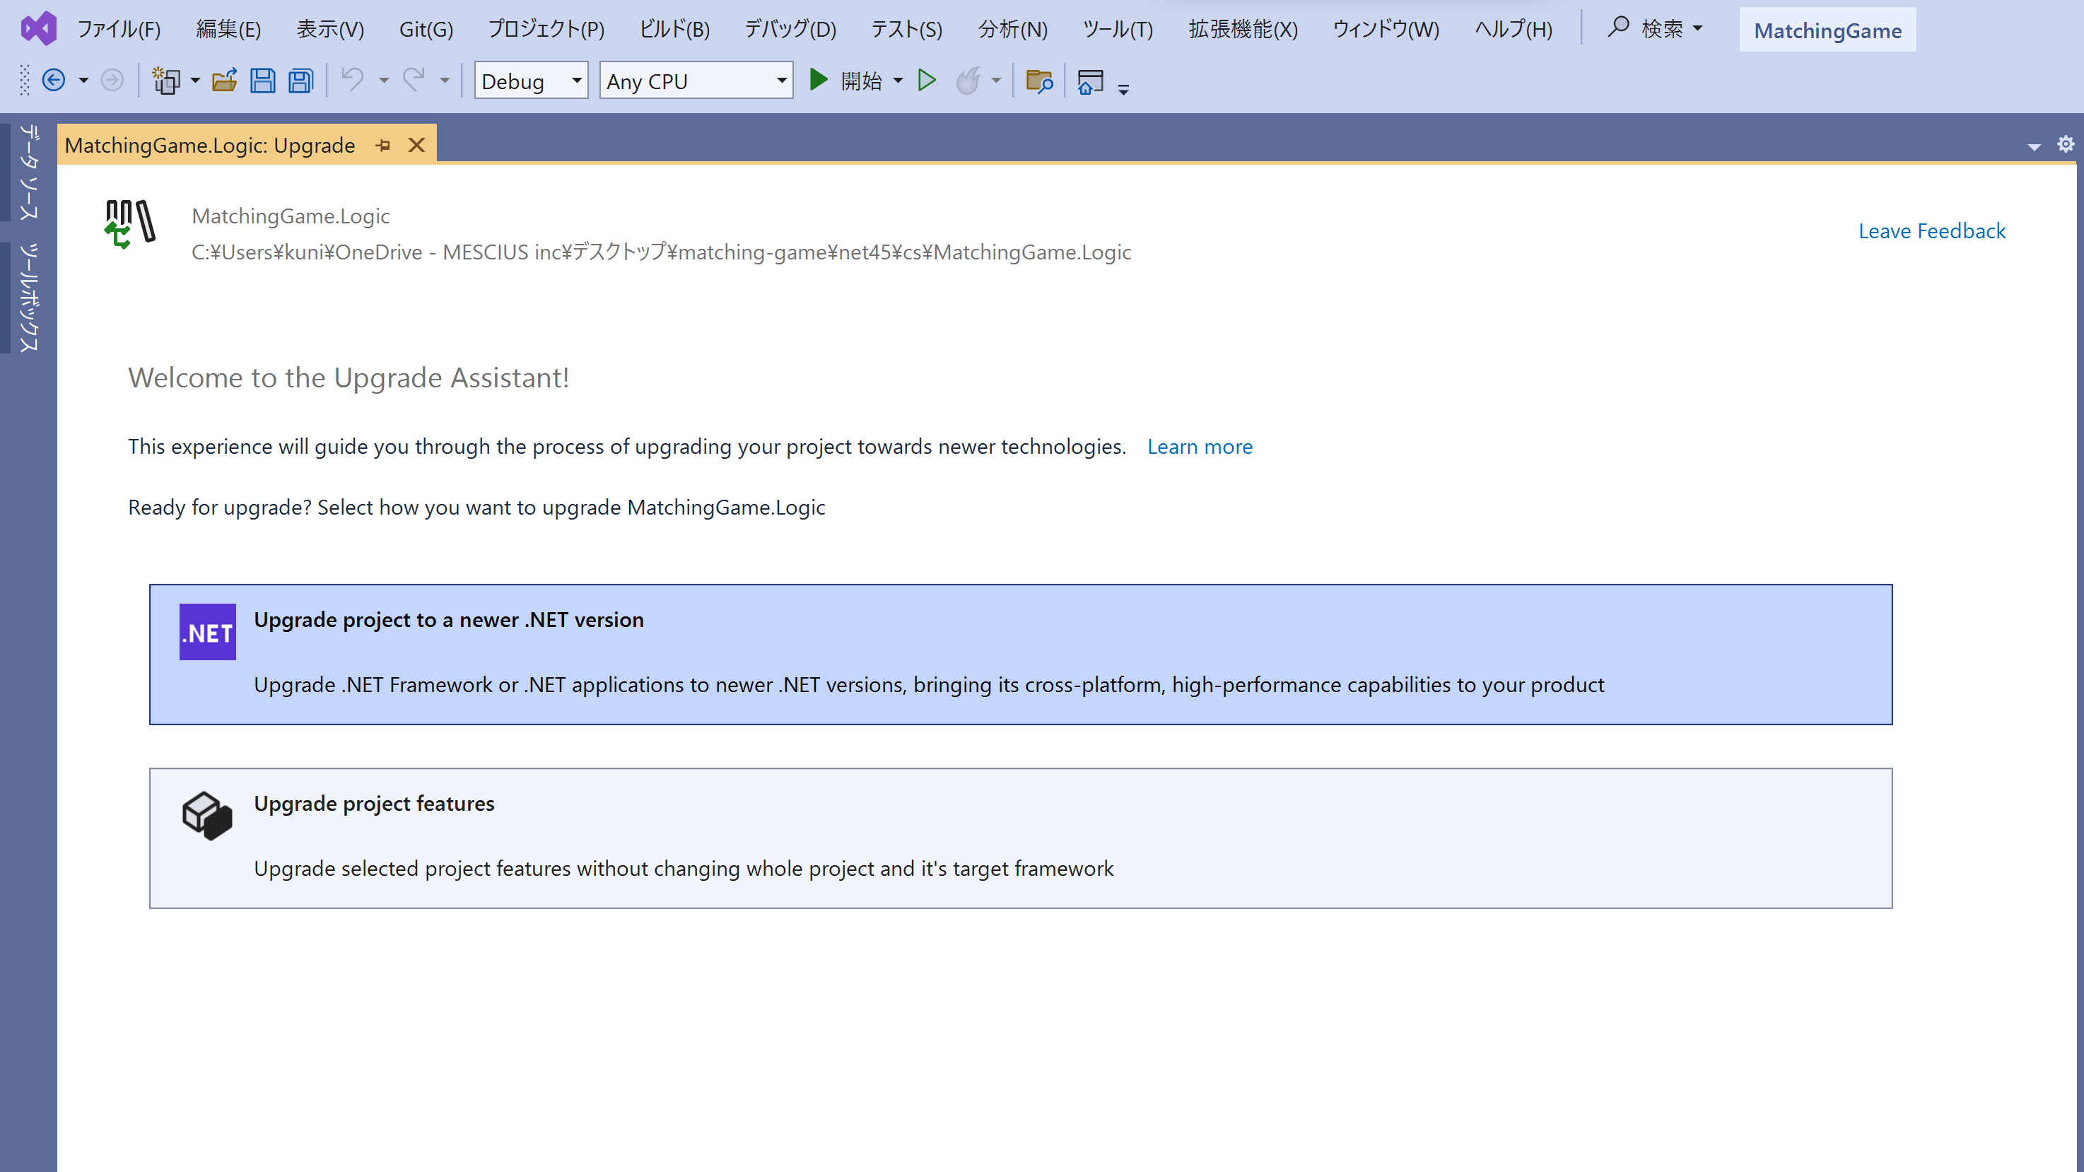Expand the undo history dropdown
2084x1172 pixels.
(385, 81)
